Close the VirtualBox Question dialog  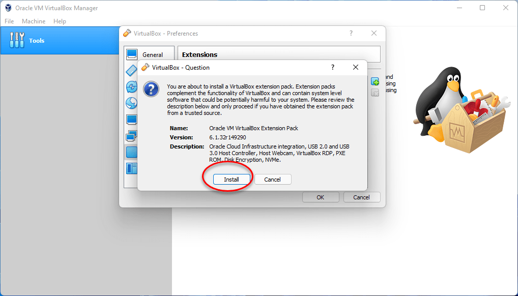click(356, 68)
